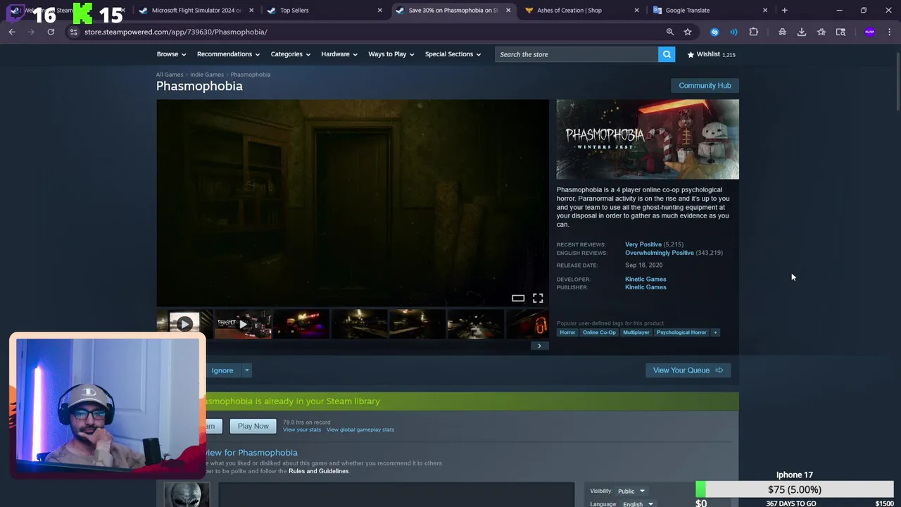Expand the Browse menu
This screenshot has width=901, height=507.
click(171, 54)
